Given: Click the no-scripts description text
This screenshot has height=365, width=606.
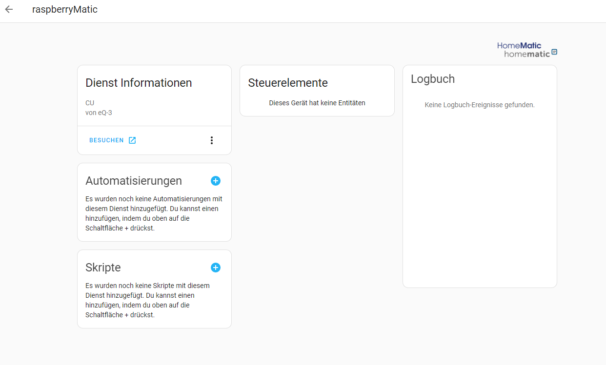Looking at the screenshot, I should pos(148,300).
